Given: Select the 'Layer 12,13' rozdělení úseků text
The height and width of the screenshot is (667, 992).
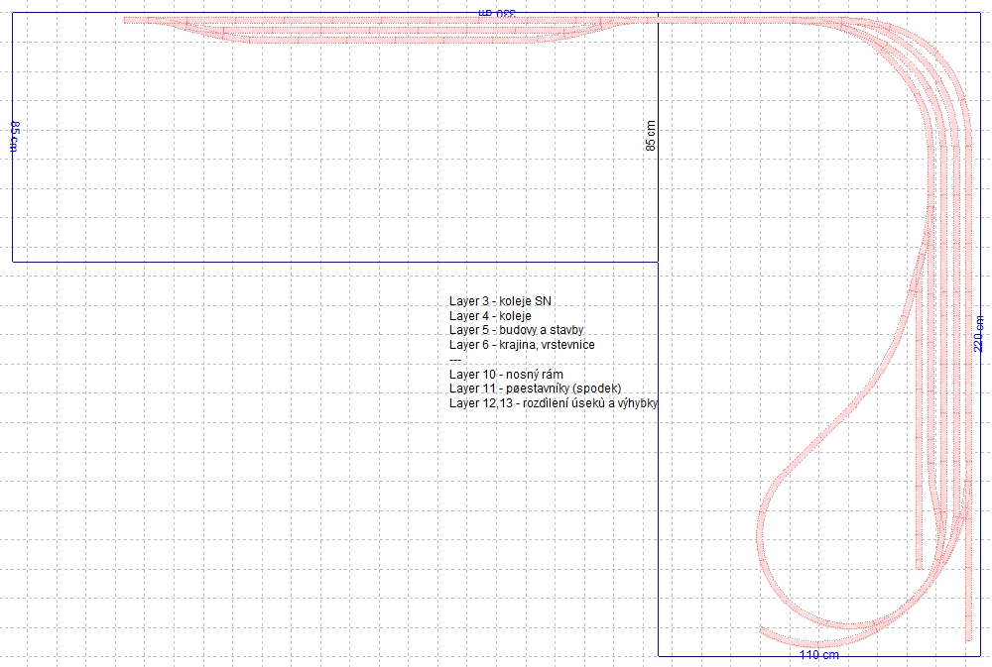Looking at the screenshot, I should [553, 403].
